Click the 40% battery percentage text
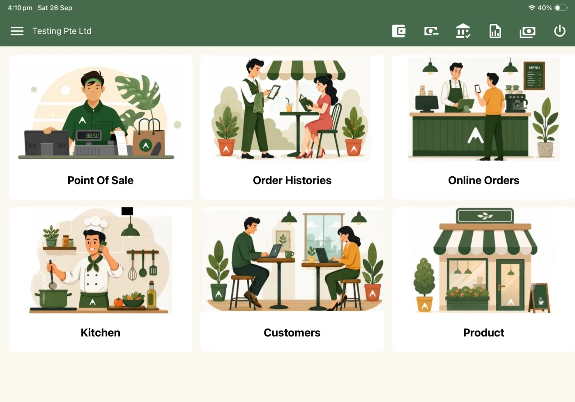575x402 pixels. (545, 8)
